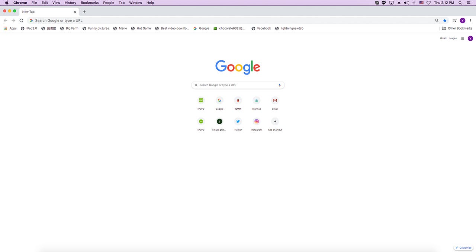Toggle the blue bookmark star
The width and height of the screenshot is (476, 252).
click(x=445, y=20)
